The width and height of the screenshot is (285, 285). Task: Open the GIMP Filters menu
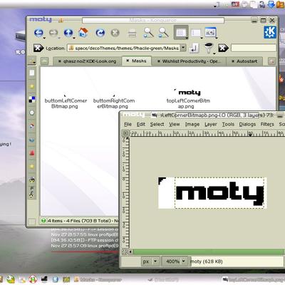click(x=267, y=124)
